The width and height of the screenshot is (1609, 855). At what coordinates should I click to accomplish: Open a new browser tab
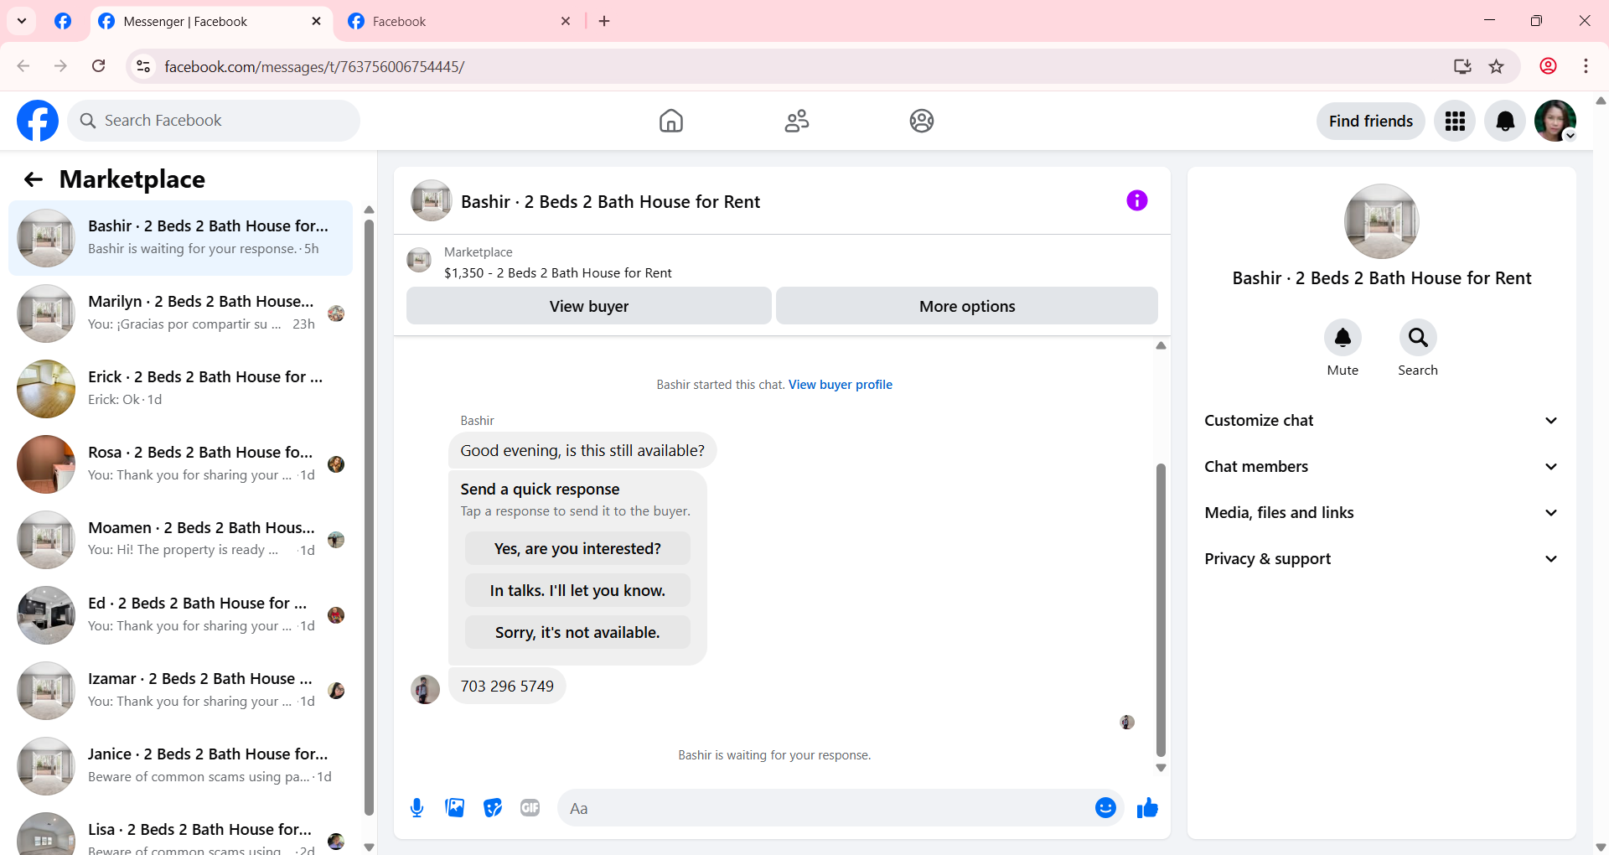point(604,21)
